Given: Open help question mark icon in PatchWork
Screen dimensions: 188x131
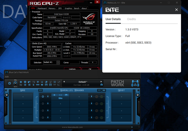Looking at the screenshot, I should [x=38, y=82].
